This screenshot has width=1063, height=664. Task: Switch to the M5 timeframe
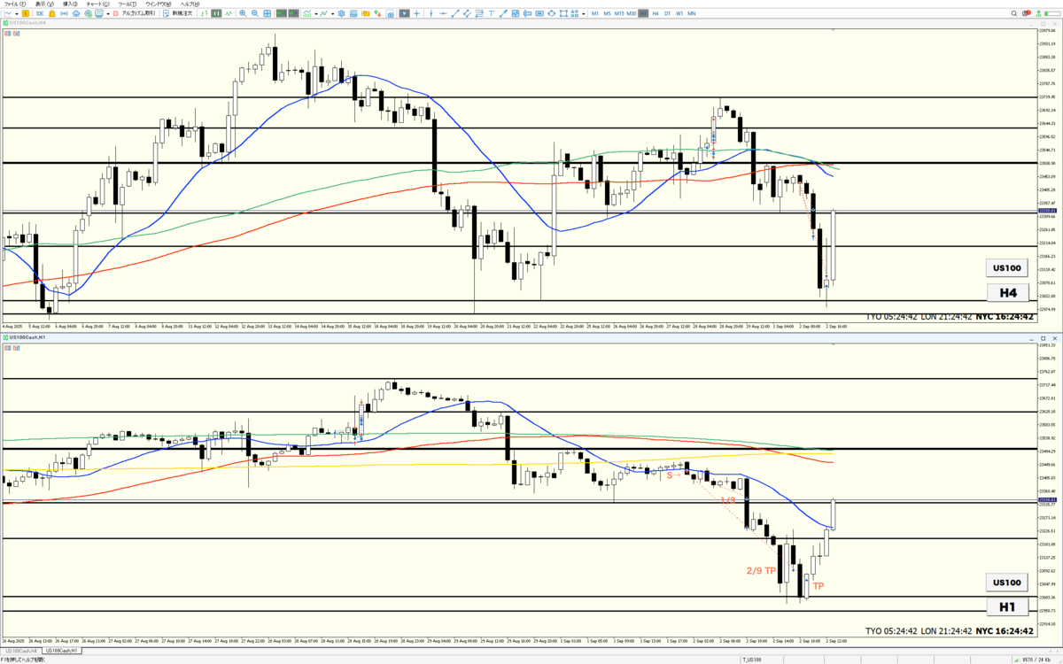607,14
